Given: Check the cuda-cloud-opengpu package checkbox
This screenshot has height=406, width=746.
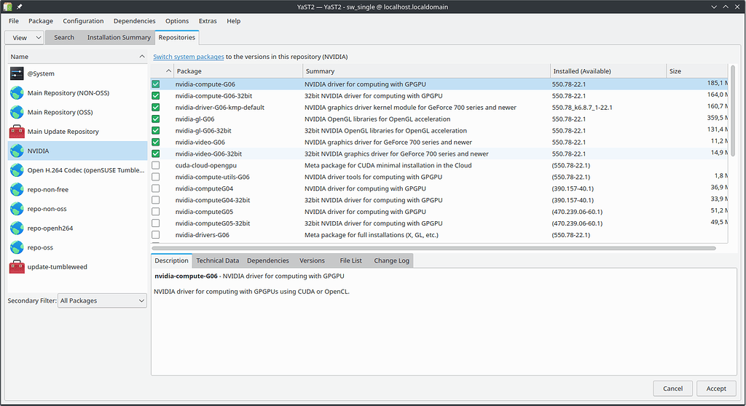Looking at the screenshot, I should click(x=156, y=165).
